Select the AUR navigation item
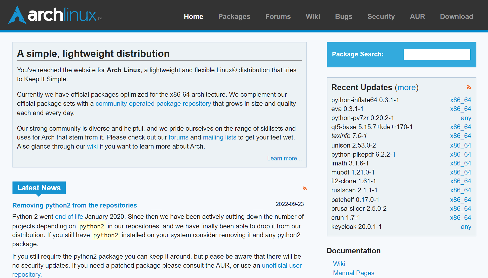Viewport: 488px width, 278px height. 417,17
